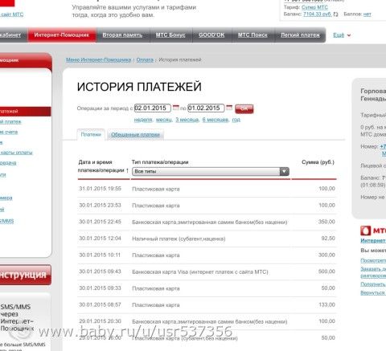Open the 'Все типы' combo box
The width and height of the screenshot is (386, 351).
coord(211,171)
